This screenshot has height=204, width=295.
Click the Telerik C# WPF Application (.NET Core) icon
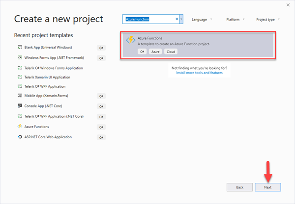20,116
